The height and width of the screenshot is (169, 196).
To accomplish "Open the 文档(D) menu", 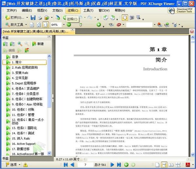I will 57,10.
